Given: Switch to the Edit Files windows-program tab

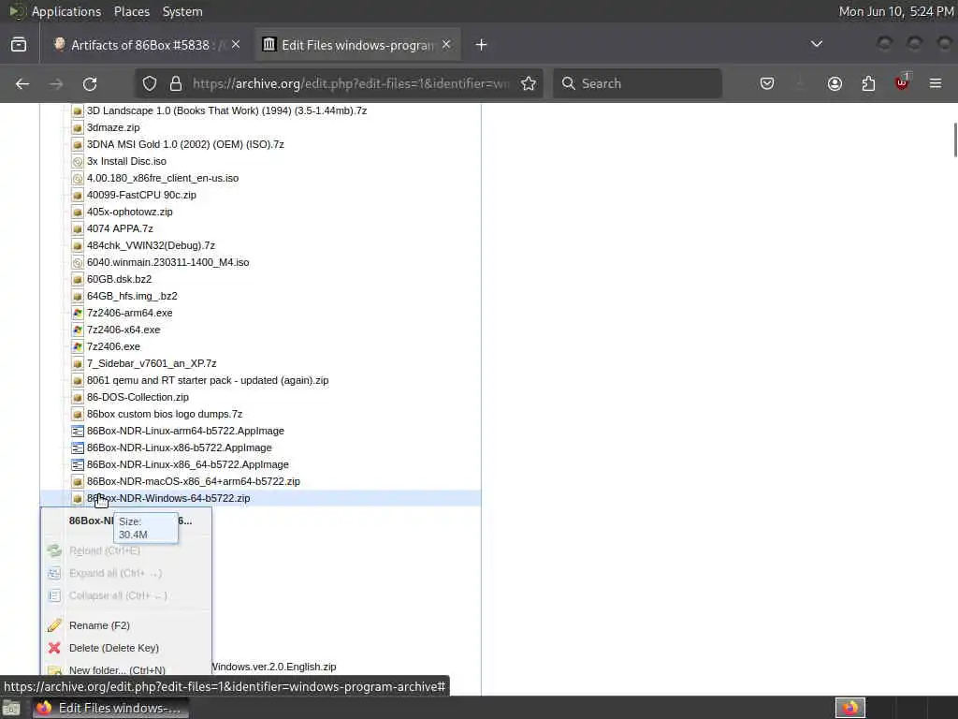Looking at the screenshot, I should [x=357, y=45].
